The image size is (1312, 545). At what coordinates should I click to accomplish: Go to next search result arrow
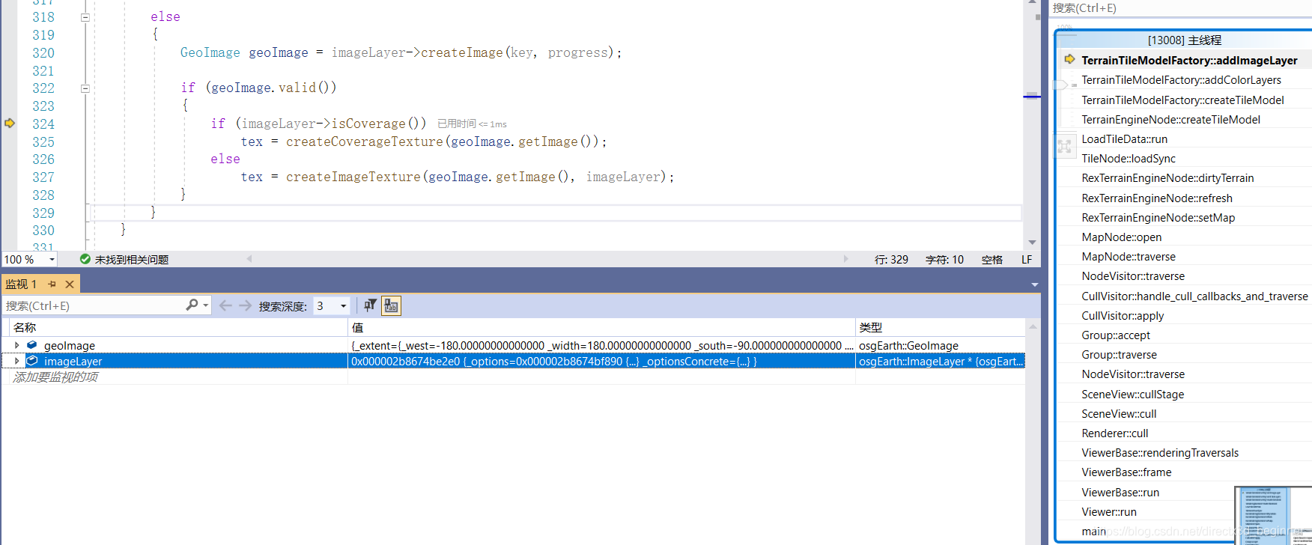[246, 305]
